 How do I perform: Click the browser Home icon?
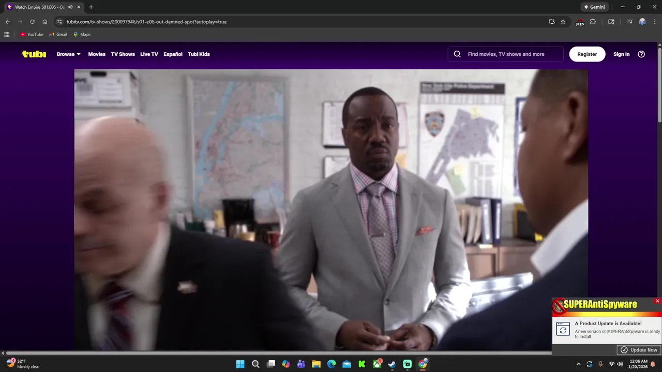(45, 22)
